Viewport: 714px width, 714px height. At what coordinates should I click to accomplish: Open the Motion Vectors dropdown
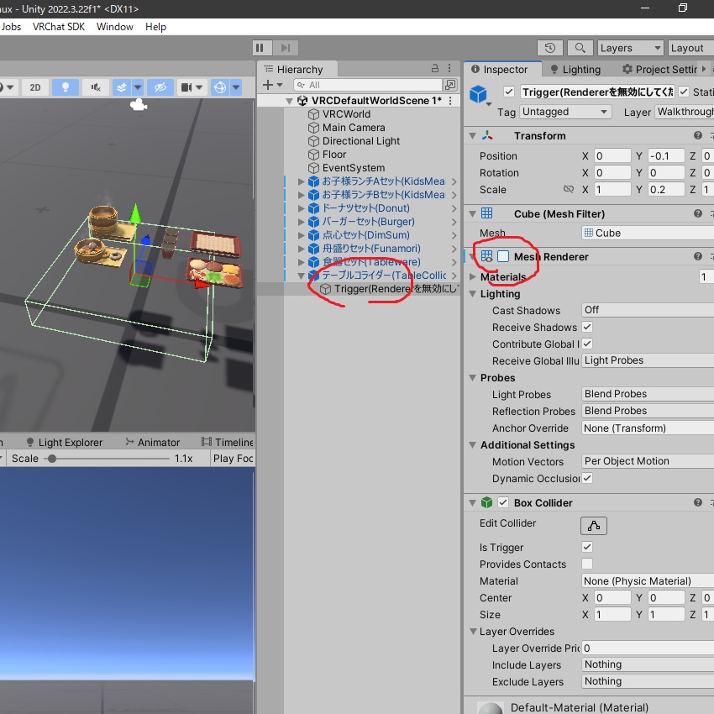pos(648,461)
